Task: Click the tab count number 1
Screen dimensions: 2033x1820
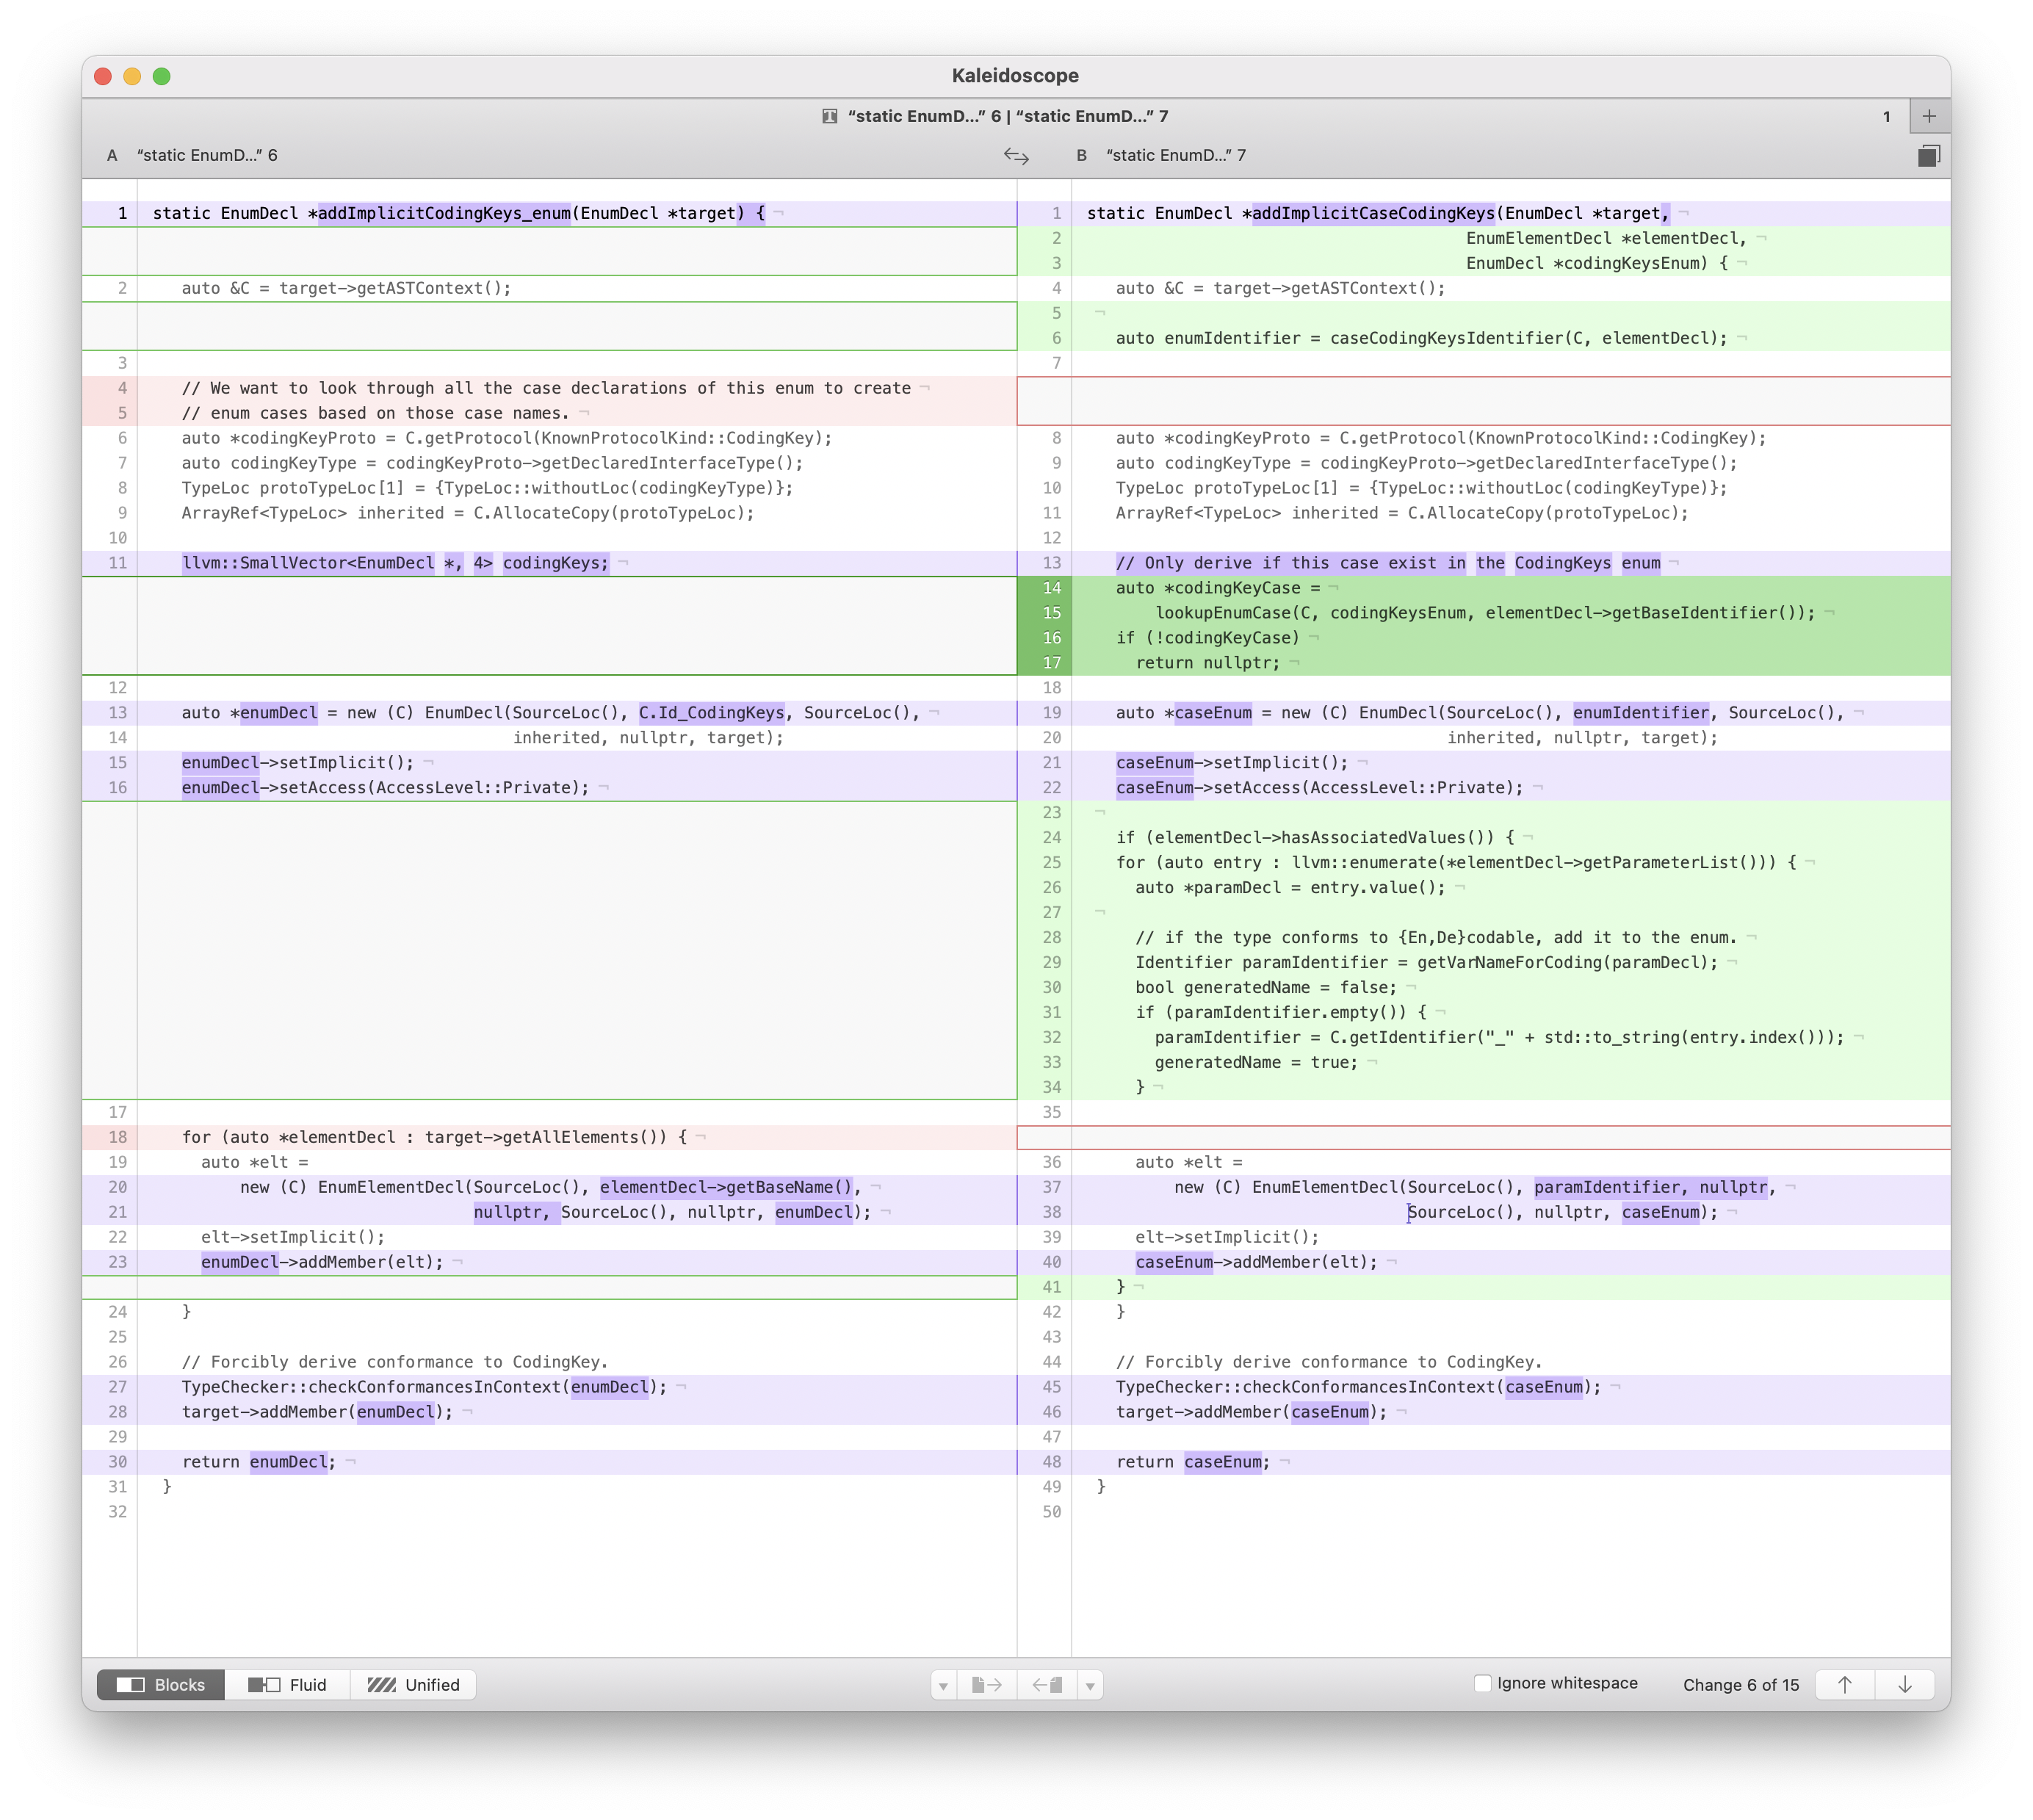Action: coord(1886,116)
